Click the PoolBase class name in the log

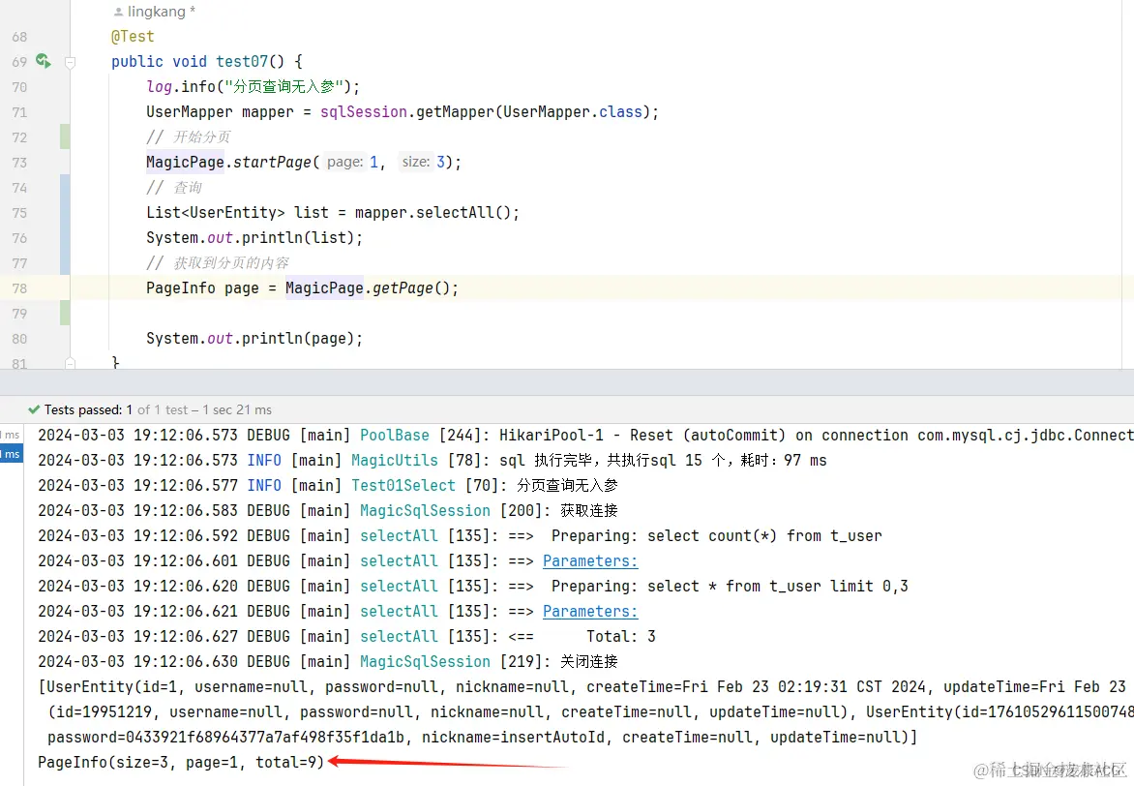pyautogui.click(x=395, y=435)
